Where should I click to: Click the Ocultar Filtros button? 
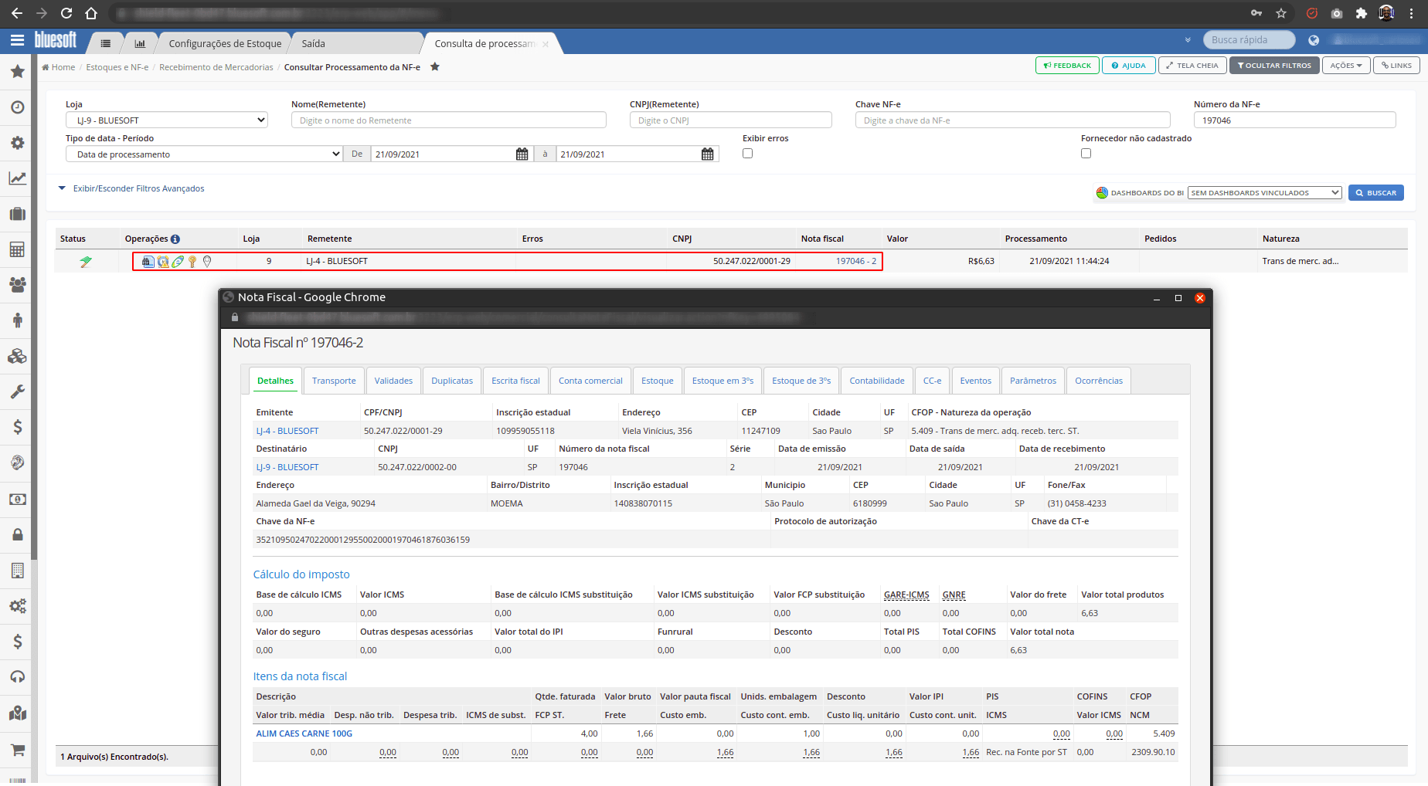(1274, 66)
